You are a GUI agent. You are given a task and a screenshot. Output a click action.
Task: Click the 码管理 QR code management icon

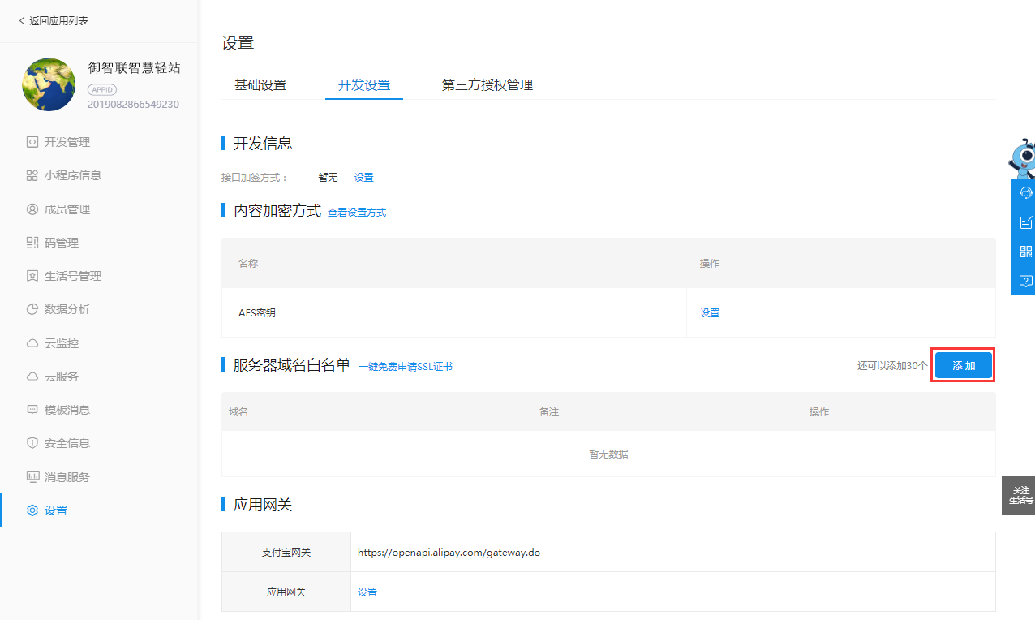[32, 242]
